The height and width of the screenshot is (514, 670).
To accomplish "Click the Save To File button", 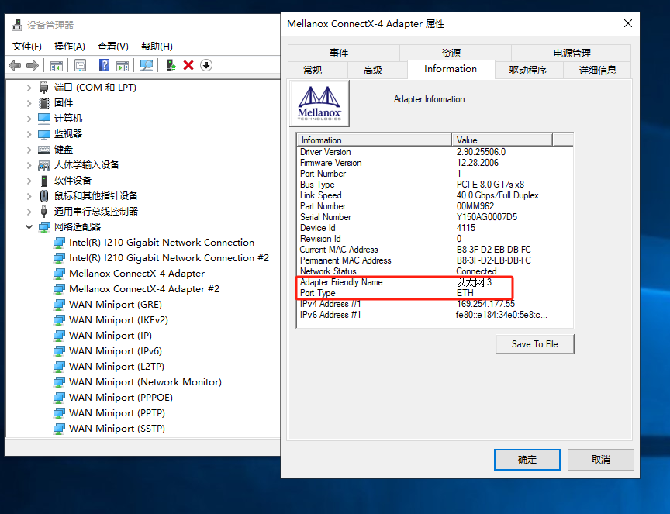I will [534, 343].
